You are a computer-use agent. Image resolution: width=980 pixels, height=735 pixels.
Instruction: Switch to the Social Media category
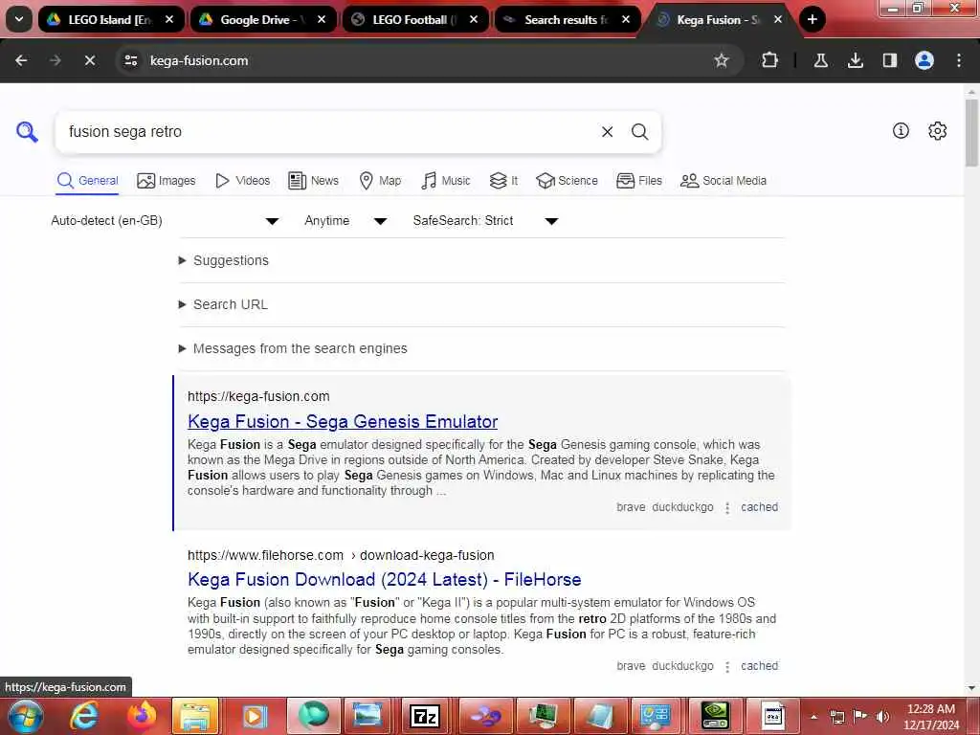[724, 181]
